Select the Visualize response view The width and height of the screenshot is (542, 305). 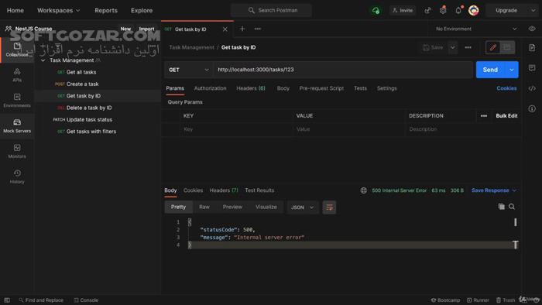(x=266, y=207)
